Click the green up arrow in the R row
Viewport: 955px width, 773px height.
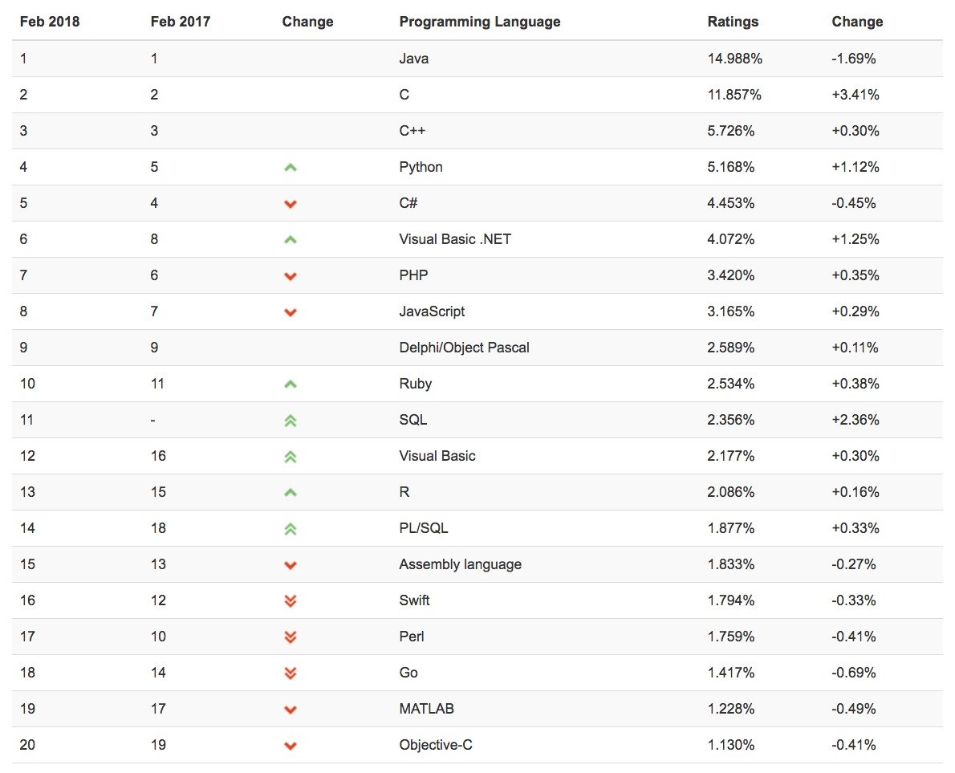pos(291,493)
